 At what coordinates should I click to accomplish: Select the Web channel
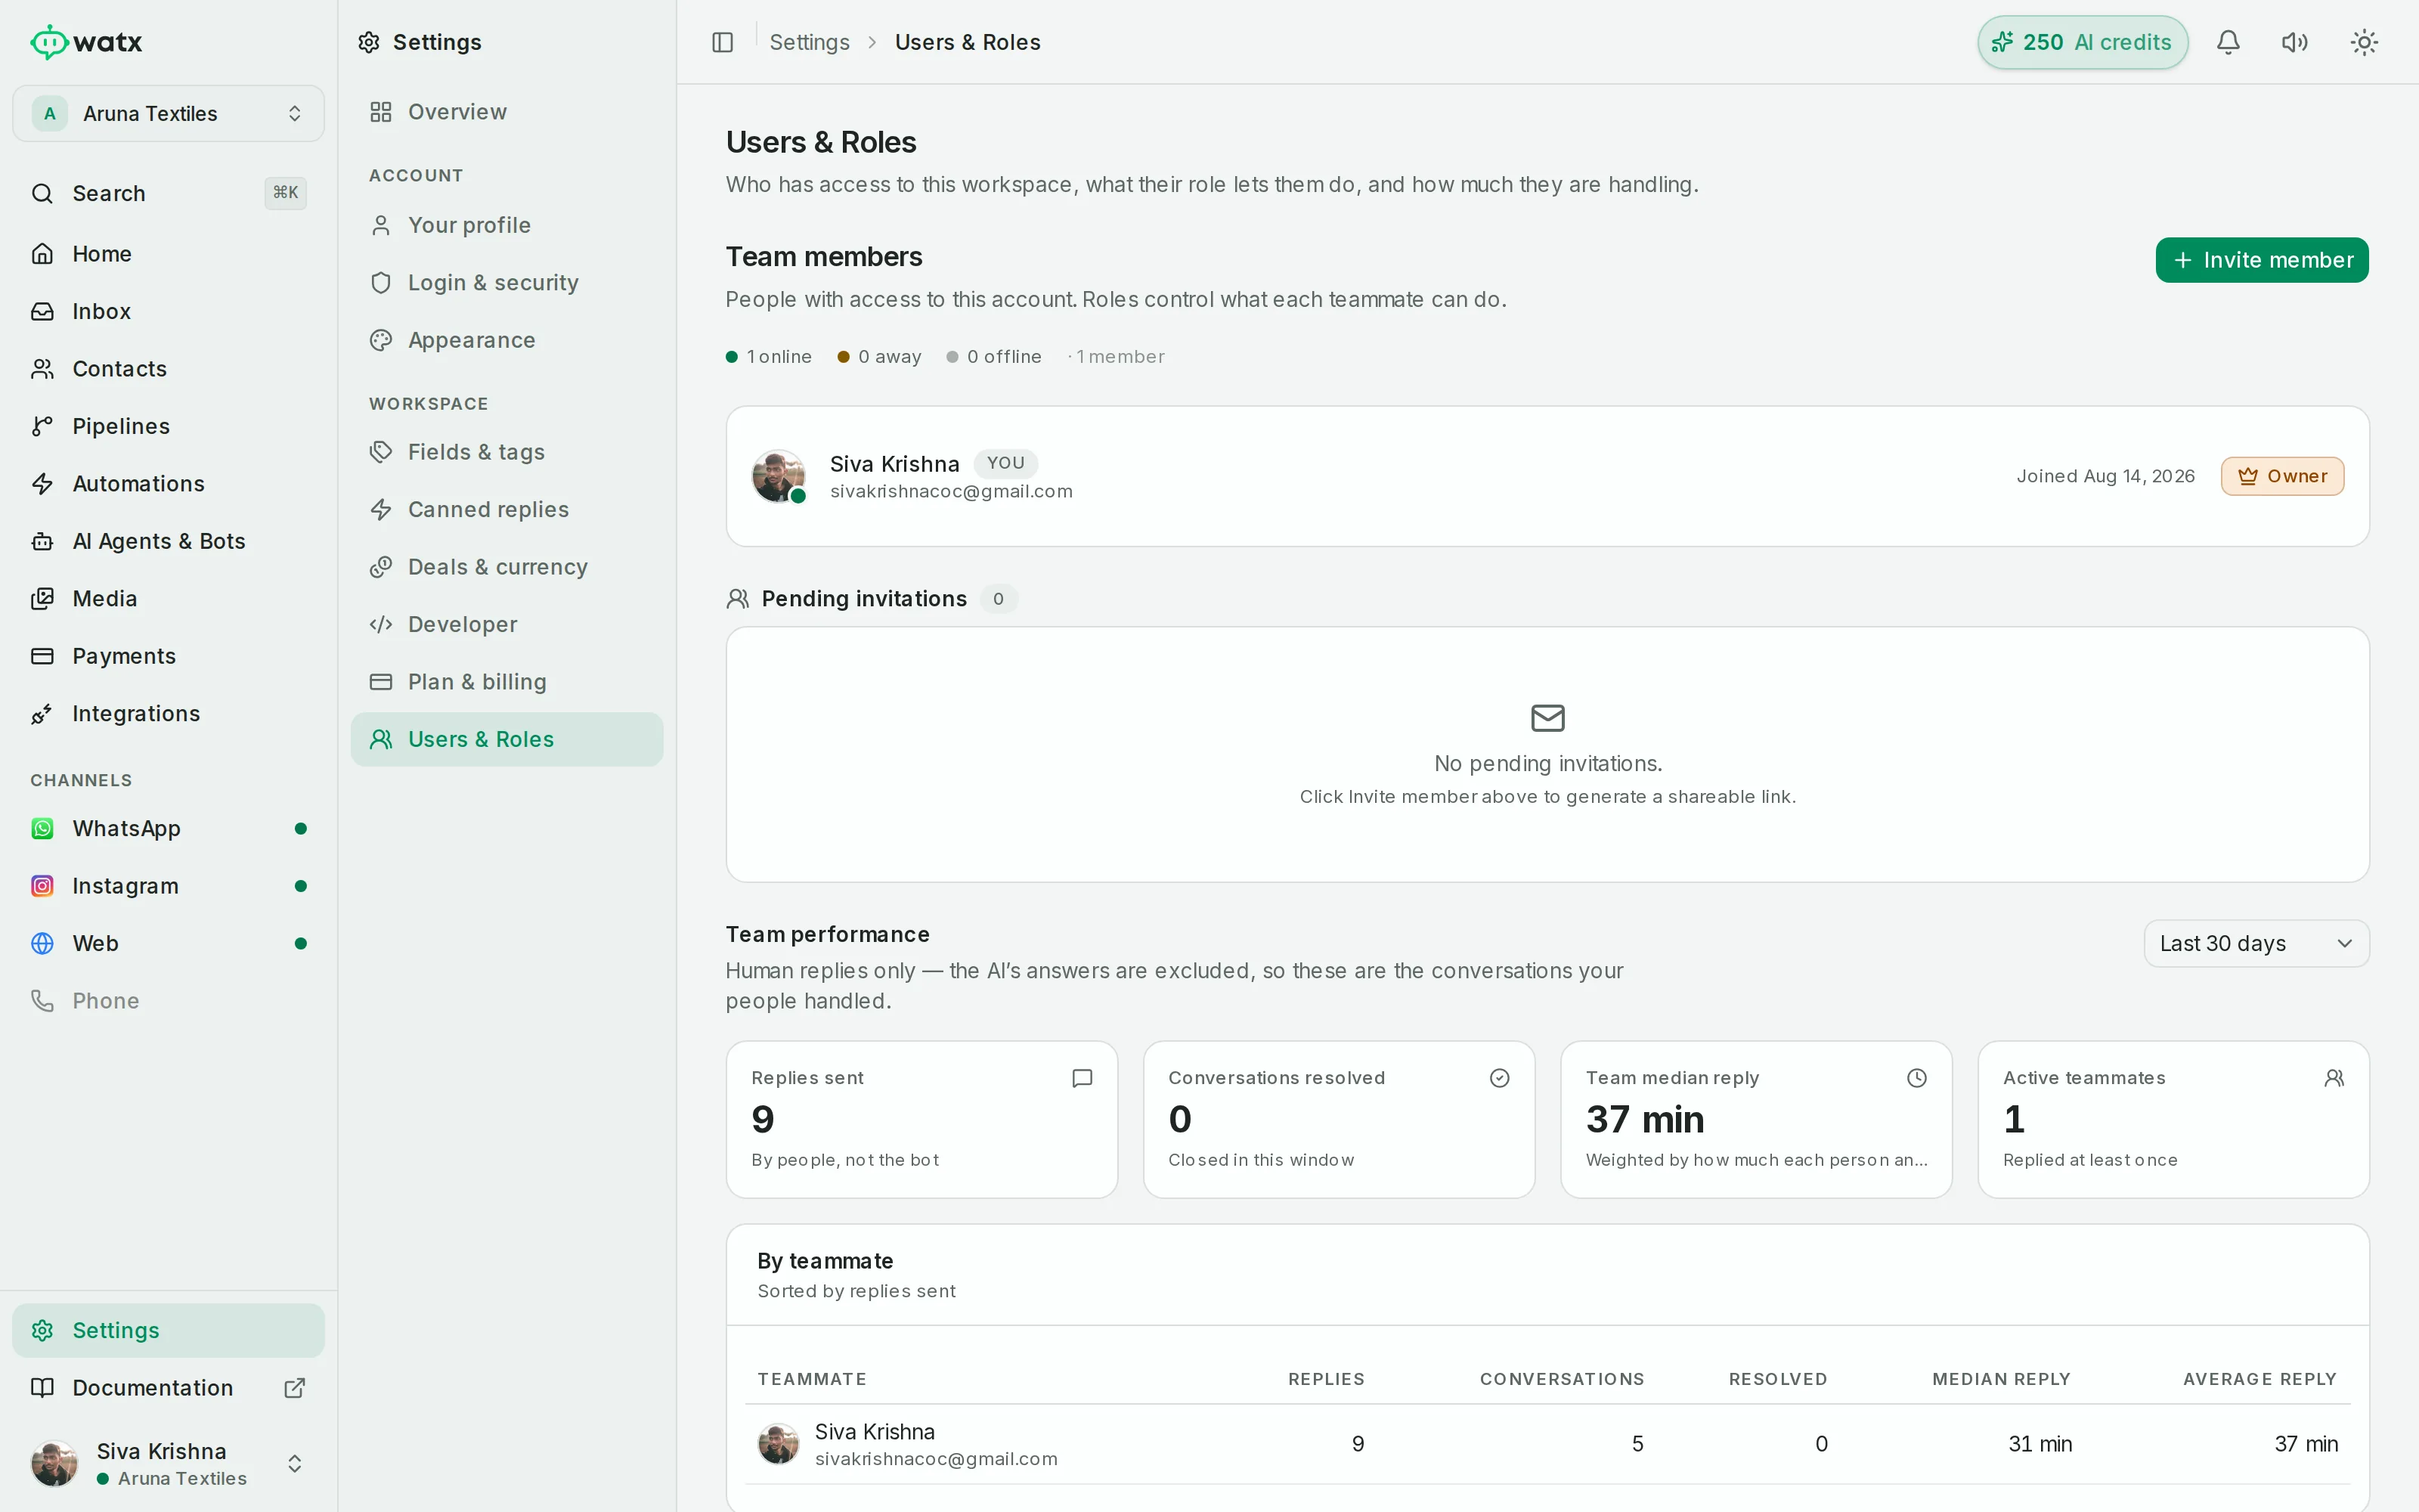click(x=168, y=944)
